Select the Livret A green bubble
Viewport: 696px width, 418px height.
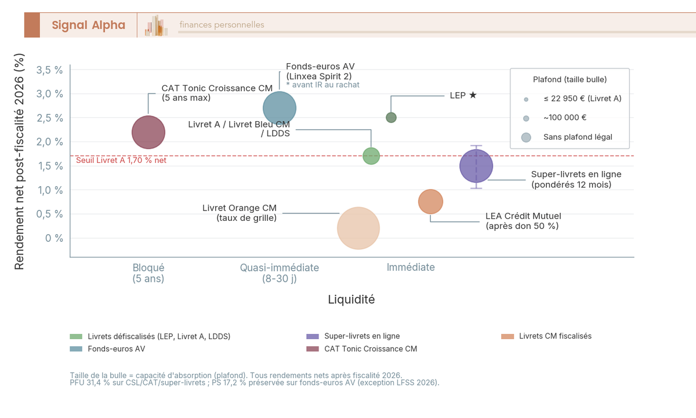coord(371,156)
